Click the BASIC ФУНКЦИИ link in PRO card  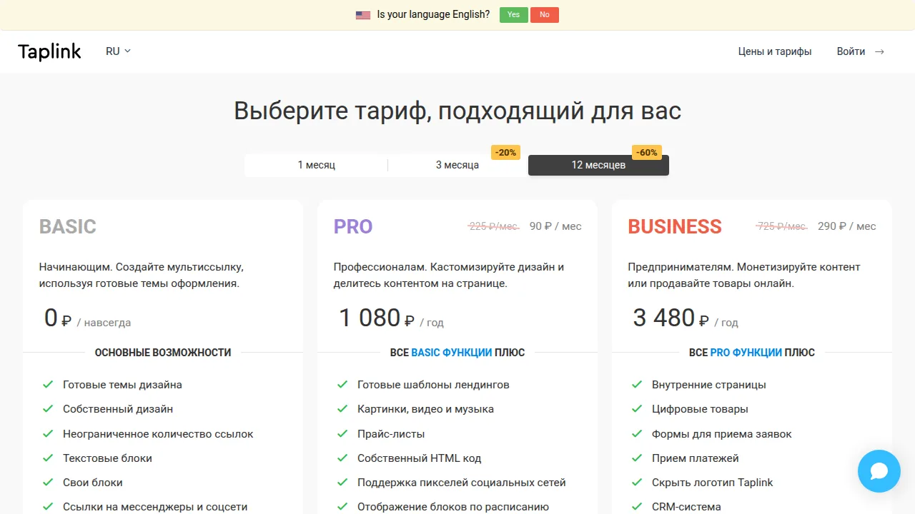pyautogui.click(x=452, y=353)
